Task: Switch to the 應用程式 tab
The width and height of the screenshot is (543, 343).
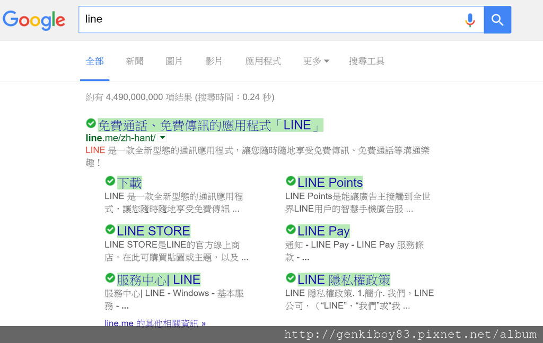Action: point(263,61)
